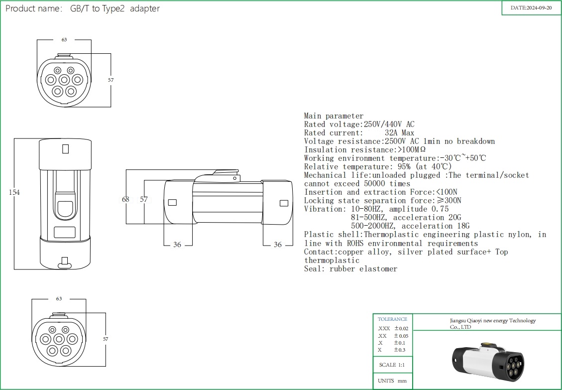Click the left 36 dimension label
The width and height of the screenshot is (562, 390).
click(177, 245)
